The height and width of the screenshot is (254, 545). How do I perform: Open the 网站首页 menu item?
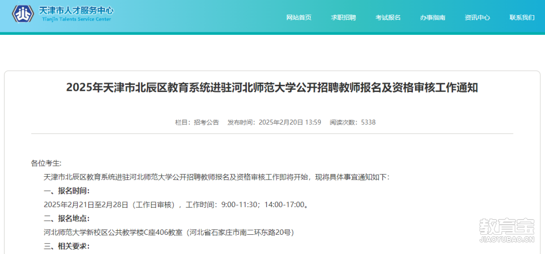299,18
